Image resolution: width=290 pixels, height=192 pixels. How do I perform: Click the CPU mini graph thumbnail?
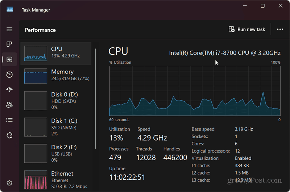tap(36, 53)
